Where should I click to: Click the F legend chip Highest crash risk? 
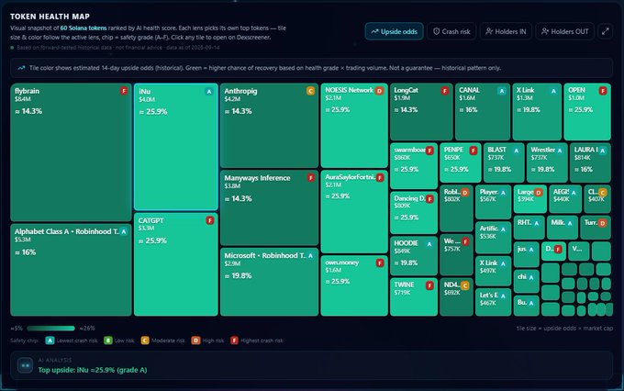coord(234,341)
